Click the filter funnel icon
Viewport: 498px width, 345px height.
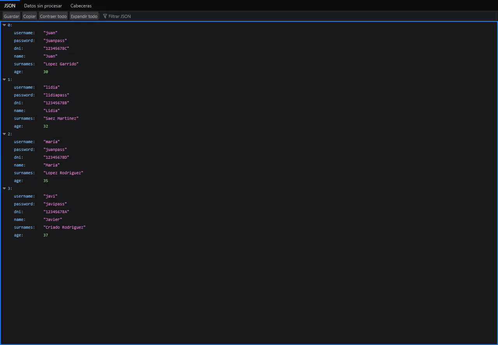click(104, 16)
